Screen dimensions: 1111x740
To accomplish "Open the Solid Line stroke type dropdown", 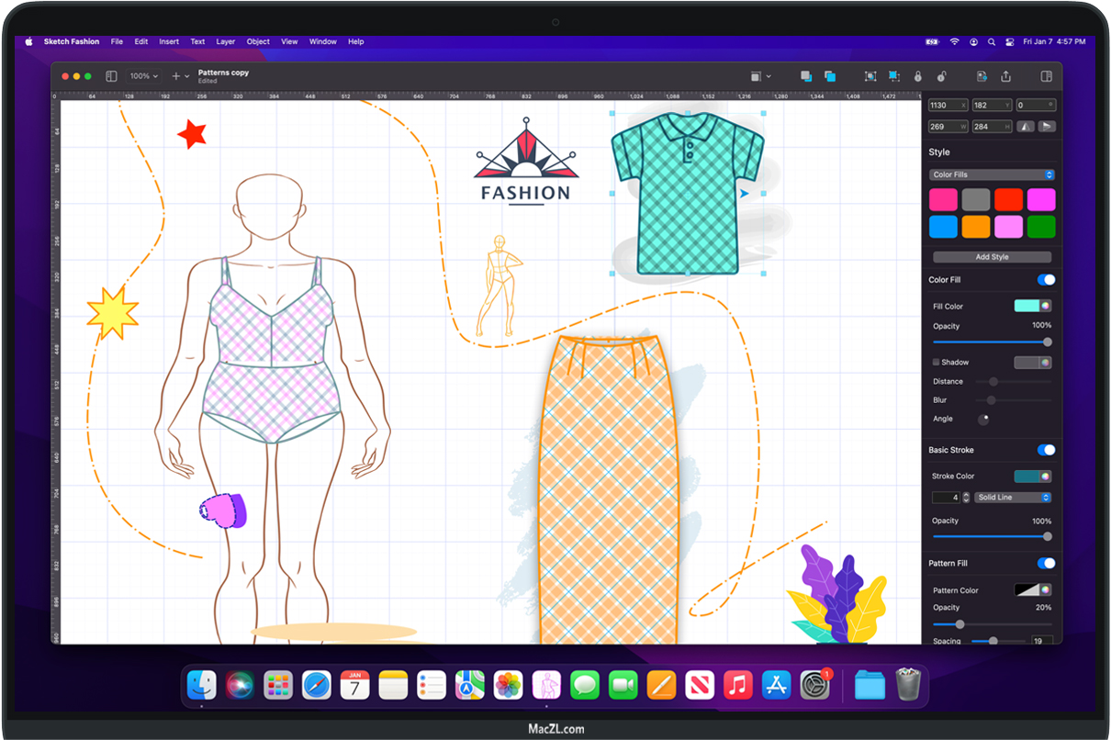I will 1013,498.
